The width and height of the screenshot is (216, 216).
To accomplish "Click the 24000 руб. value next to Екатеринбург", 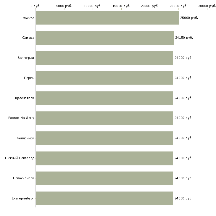I will [183, 198].
